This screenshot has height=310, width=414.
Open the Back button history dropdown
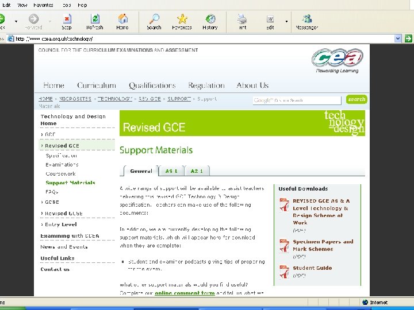16,21
